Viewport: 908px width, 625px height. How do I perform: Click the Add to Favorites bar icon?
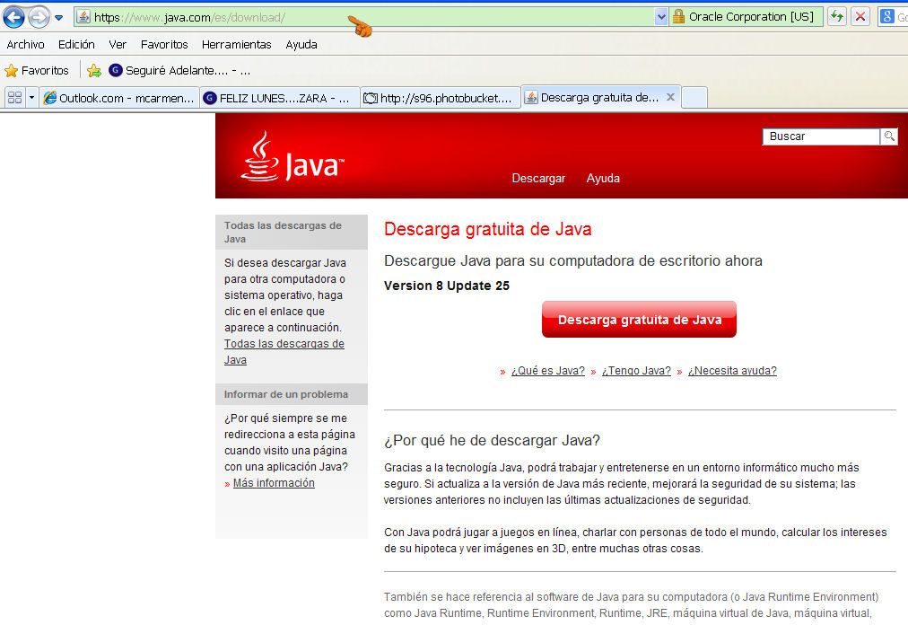click(x=94, y=70)
